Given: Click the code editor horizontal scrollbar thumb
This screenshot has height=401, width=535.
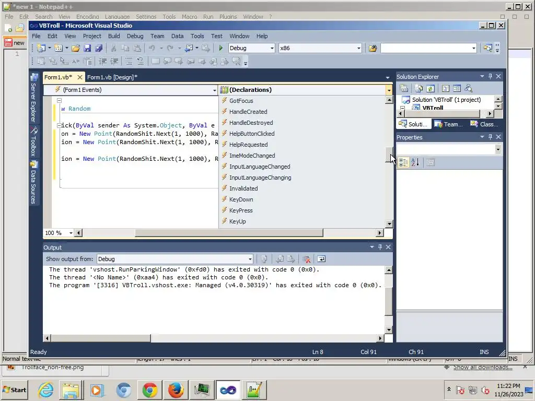Looking at the screenshot, I should click(x=229, y=233).
